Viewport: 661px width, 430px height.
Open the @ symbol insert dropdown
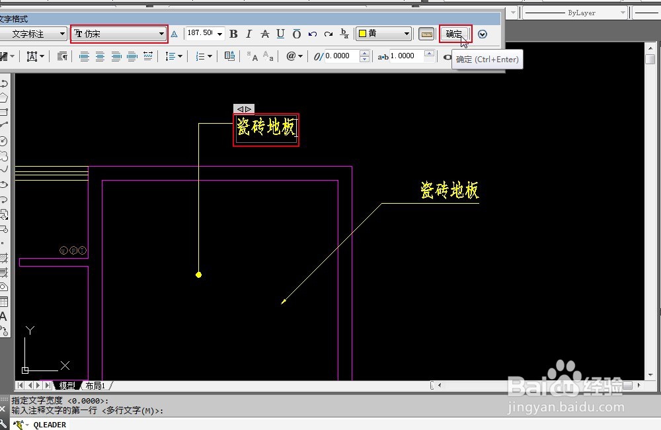coord(294,56)
